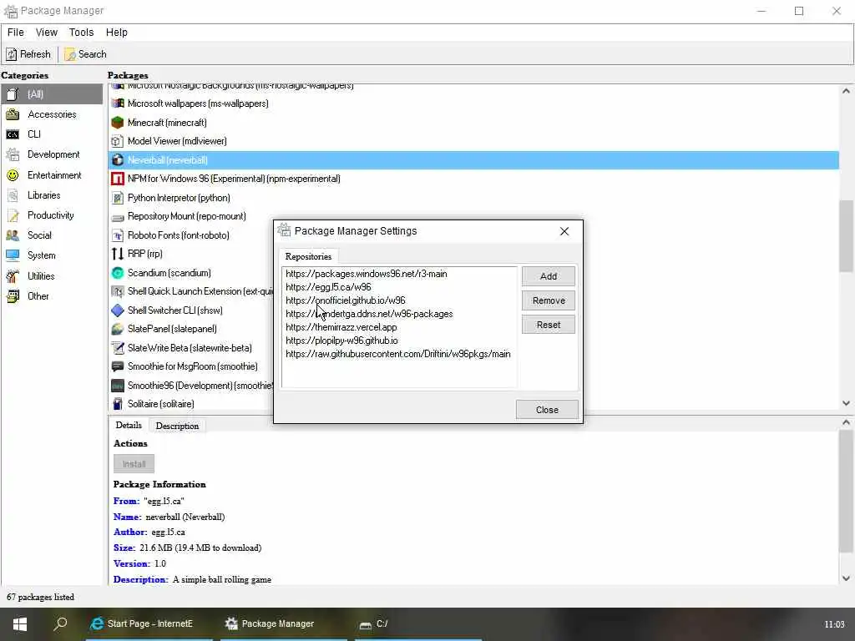The image size is (855, 641).
Task: Select the System monitor icon
Action: point(13,255)
